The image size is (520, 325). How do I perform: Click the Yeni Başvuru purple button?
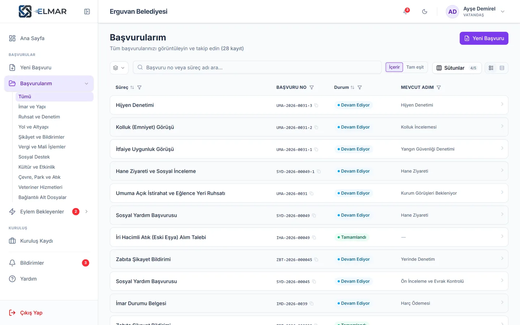484,38
